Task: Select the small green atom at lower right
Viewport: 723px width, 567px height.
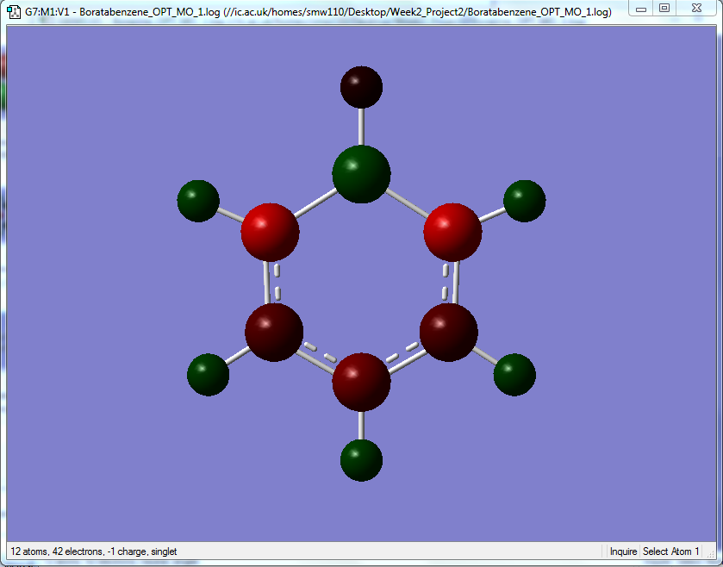Action: click(x=514, y=375)
